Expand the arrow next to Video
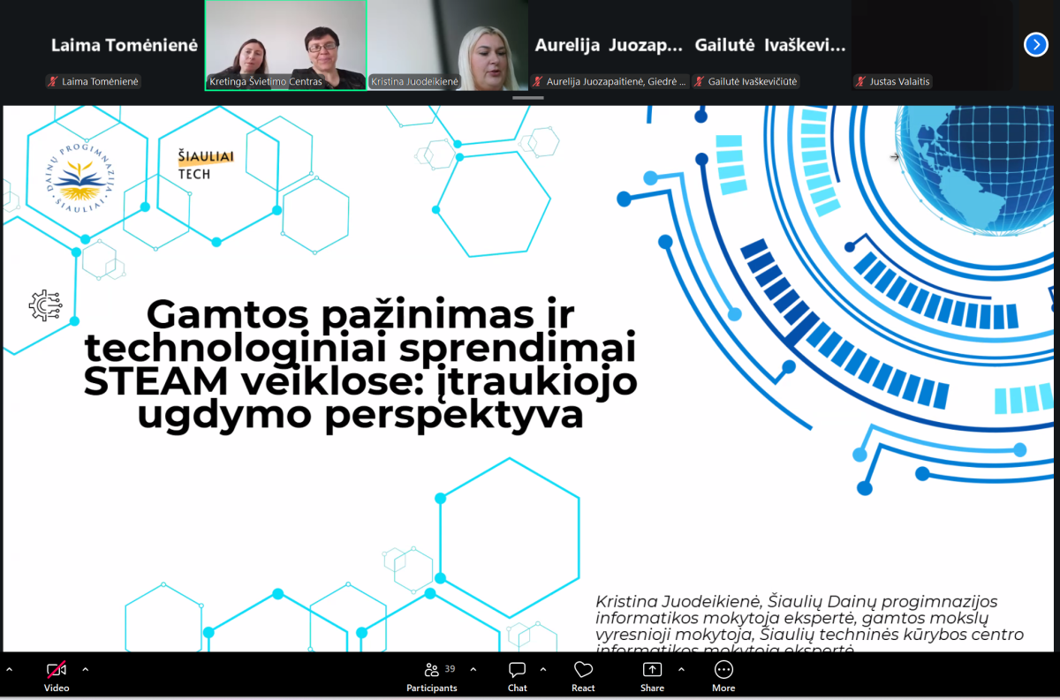 (86, 669)
